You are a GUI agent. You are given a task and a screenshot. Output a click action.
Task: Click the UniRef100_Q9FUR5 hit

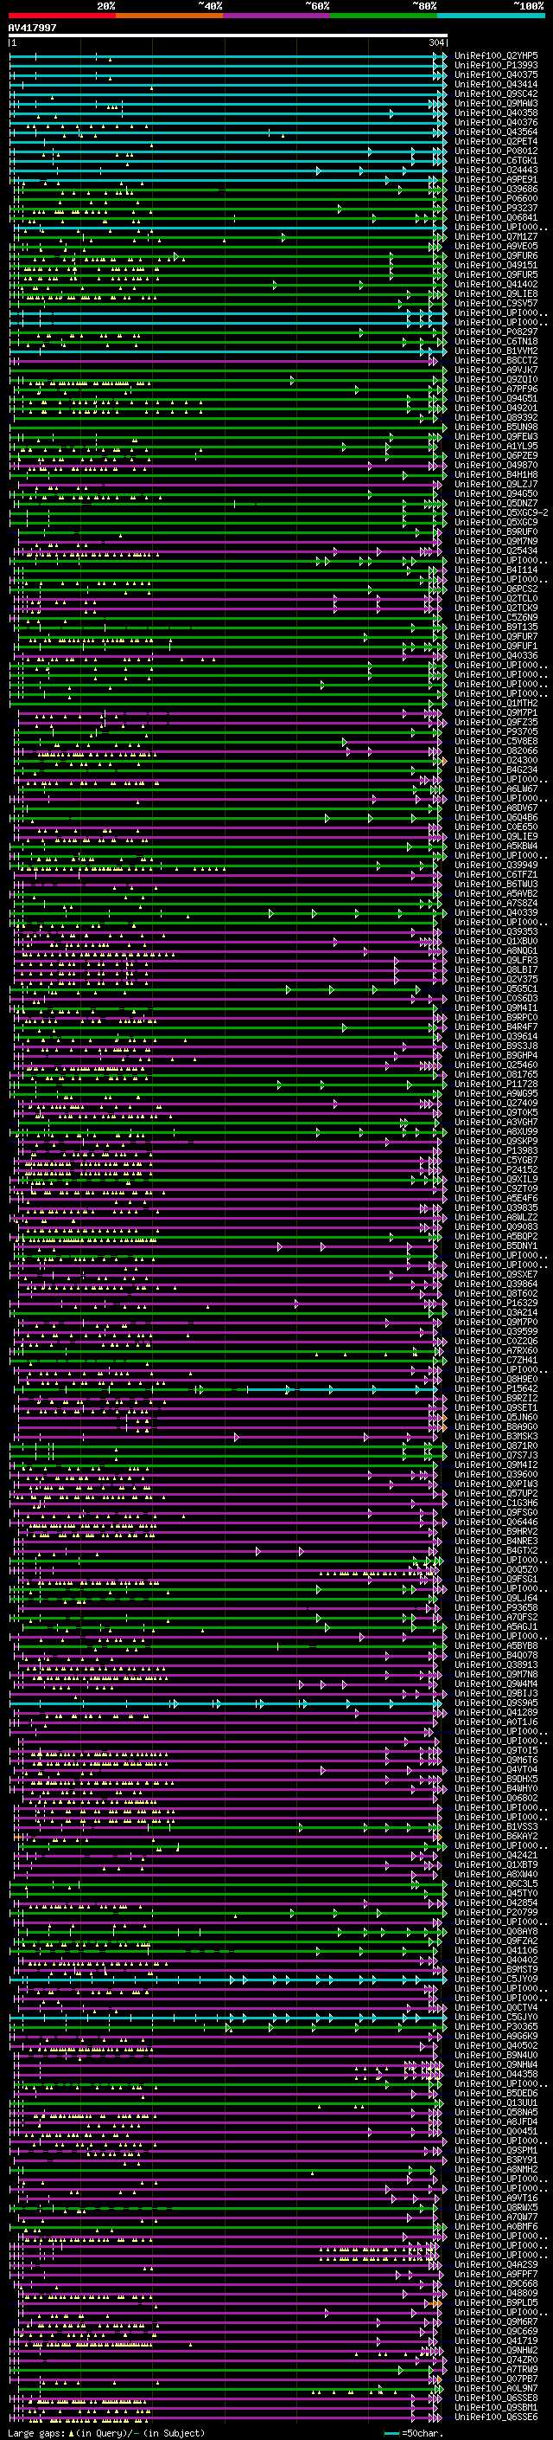tap(496, 274)
